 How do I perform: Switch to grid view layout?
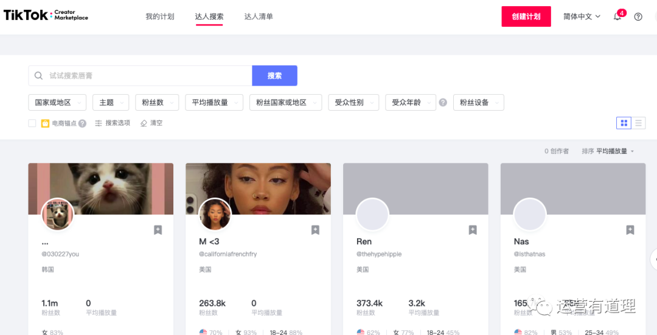pyautogui.click(x=624, y=123)
